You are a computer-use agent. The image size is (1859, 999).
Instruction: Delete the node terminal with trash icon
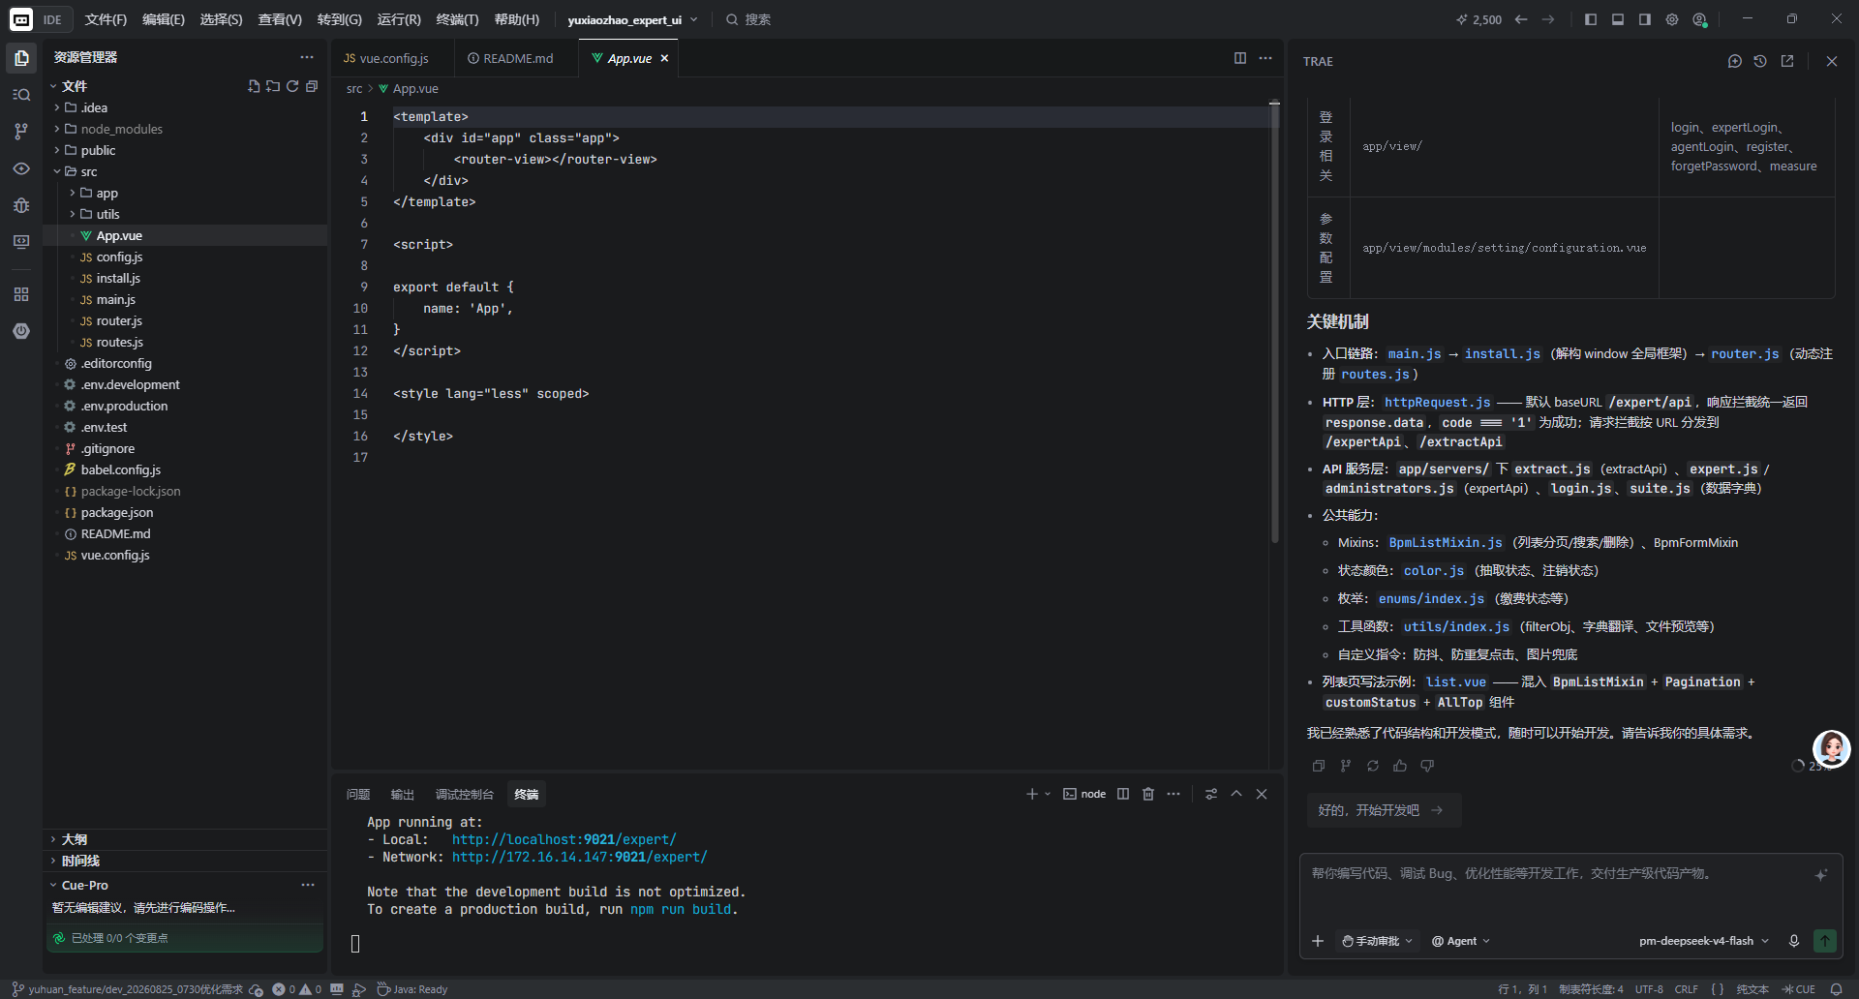click(x=1148, y=794)
